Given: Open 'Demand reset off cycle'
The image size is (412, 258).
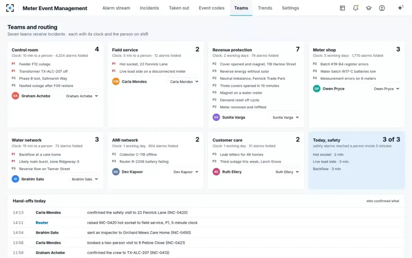Looking at the screenshot, I should click(239, 100).
